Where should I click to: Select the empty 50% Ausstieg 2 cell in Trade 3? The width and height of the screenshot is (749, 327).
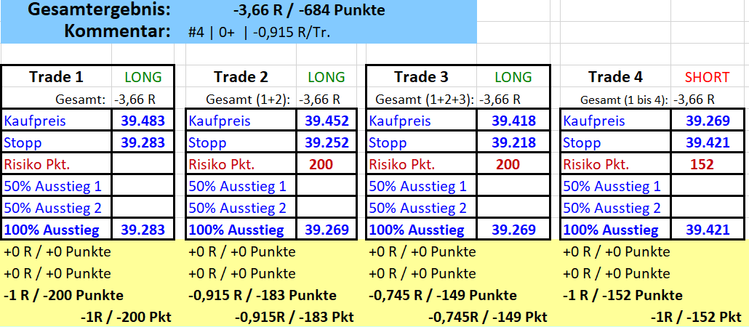pos(513,209)
